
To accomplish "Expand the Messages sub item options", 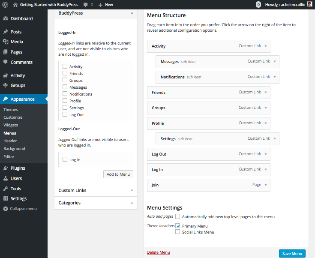I will point(275,61).
